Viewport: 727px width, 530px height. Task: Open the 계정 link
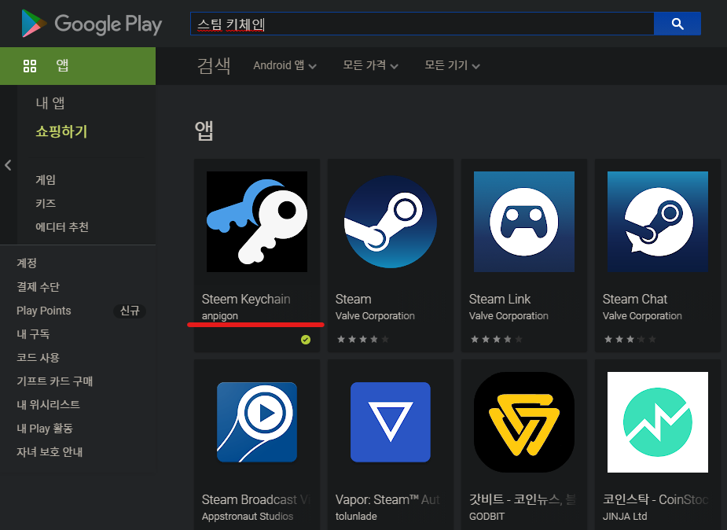pyautogui.click(x=27, y=263)
